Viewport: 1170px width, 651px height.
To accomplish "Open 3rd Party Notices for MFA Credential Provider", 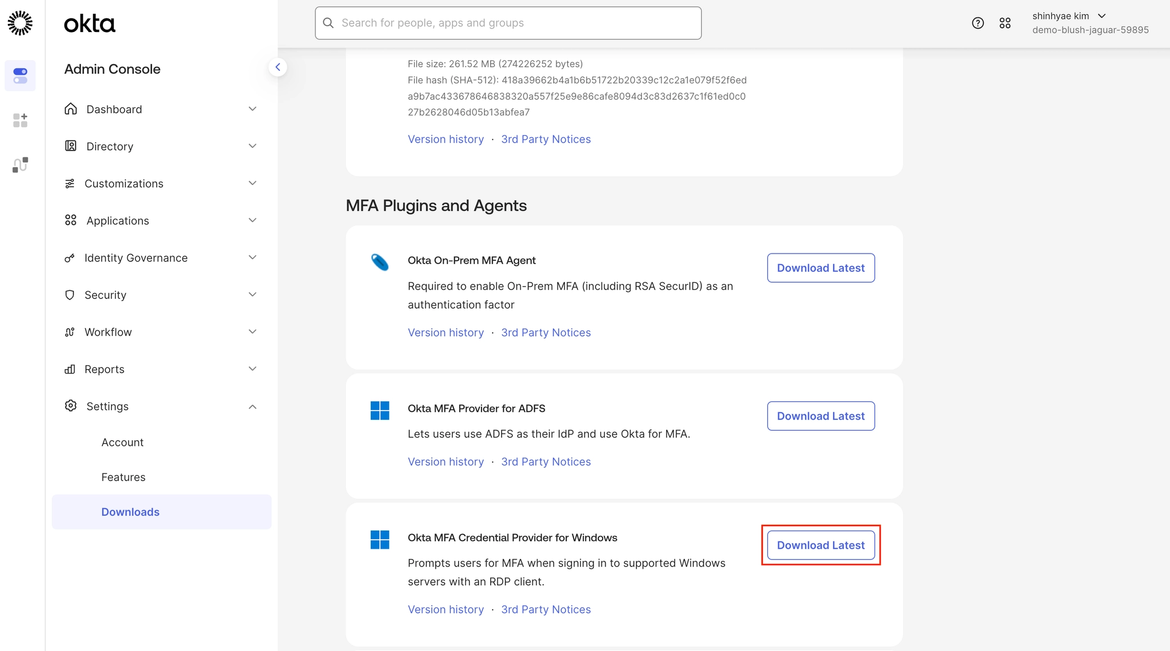I will 546,609.
